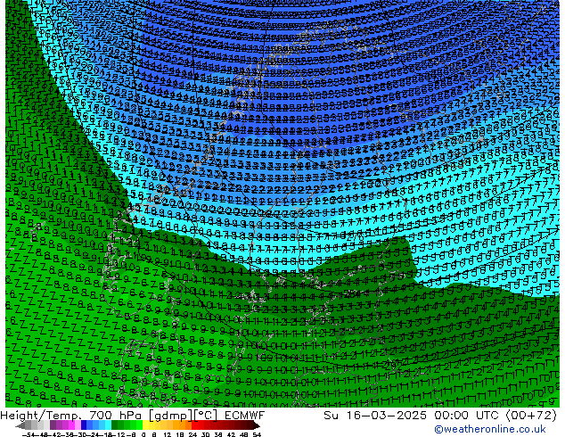
Task: Click the grey left arrow end of color scale
Action: (20, 425)
